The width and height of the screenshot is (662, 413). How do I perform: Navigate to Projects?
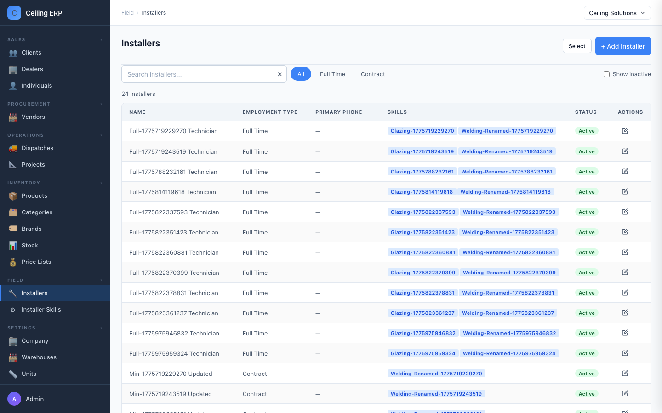(x=55, y=165)
